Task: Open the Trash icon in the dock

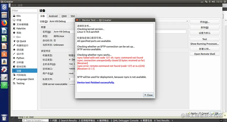Action: coord(4,118)
